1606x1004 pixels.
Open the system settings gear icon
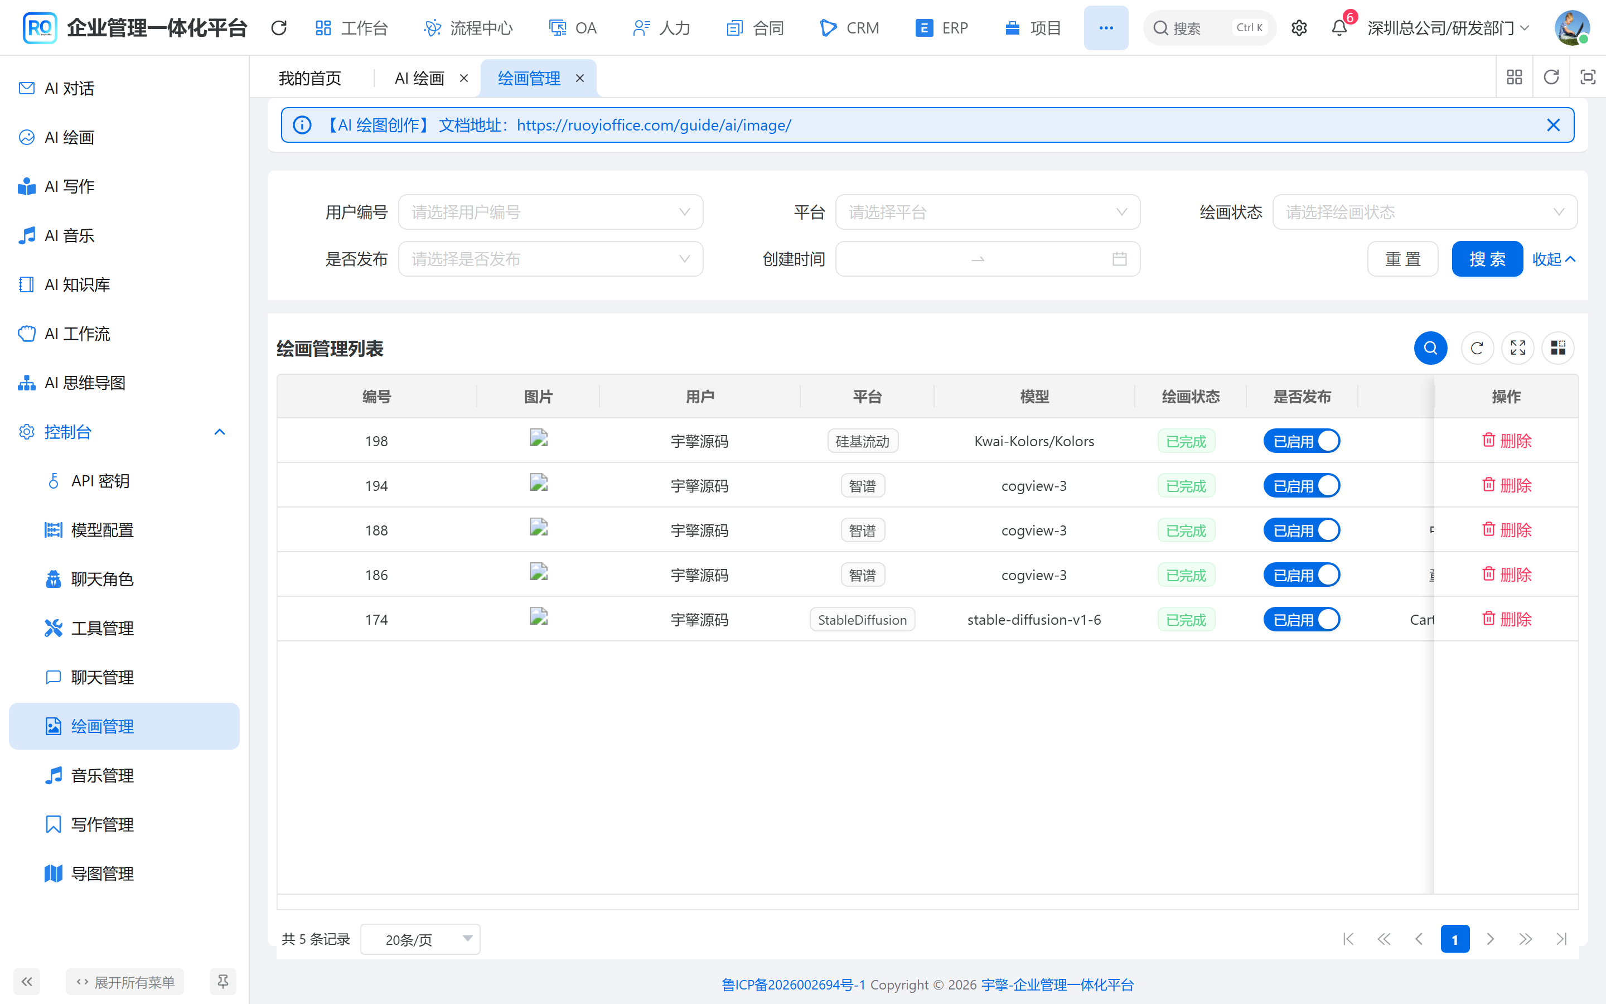coord(1299,28)
